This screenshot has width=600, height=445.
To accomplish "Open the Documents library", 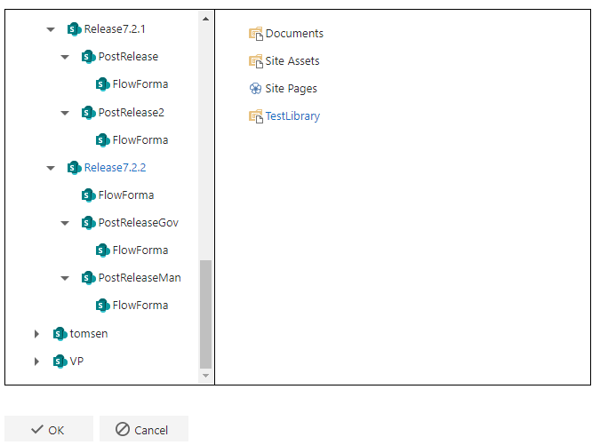I will [x=294, y=34].
